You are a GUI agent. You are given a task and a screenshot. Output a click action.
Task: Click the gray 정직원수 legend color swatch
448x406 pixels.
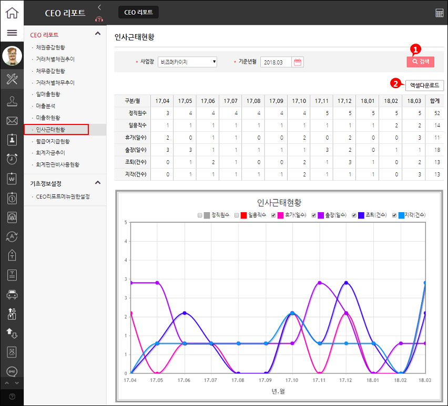click(207, 215)
